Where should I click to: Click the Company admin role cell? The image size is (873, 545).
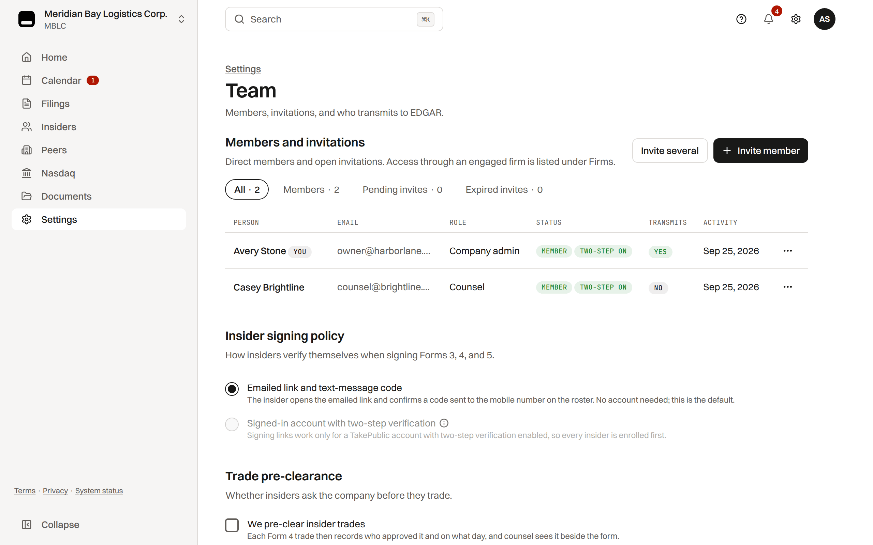[484, 251]
